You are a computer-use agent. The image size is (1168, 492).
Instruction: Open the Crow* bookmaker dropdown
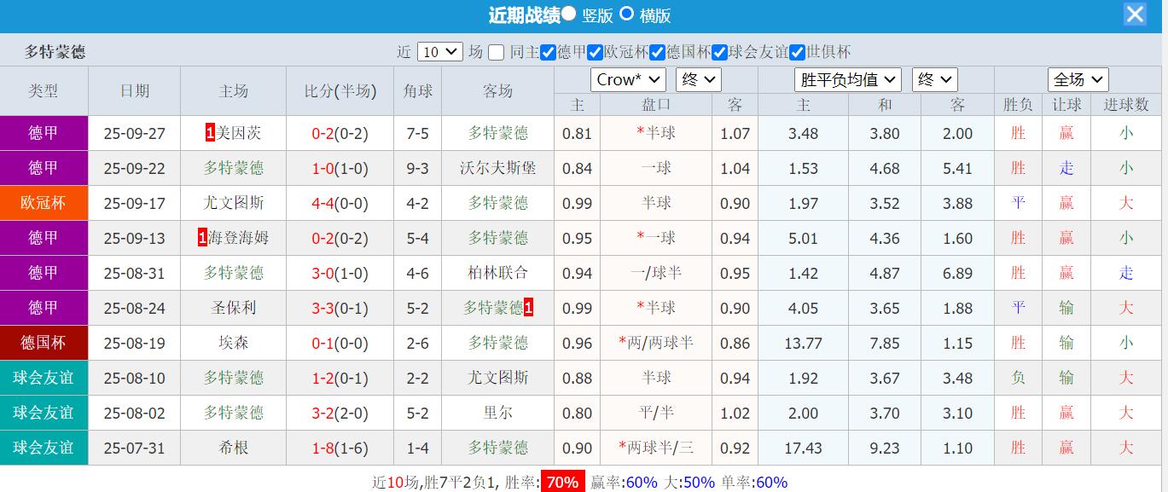point(628,79)
